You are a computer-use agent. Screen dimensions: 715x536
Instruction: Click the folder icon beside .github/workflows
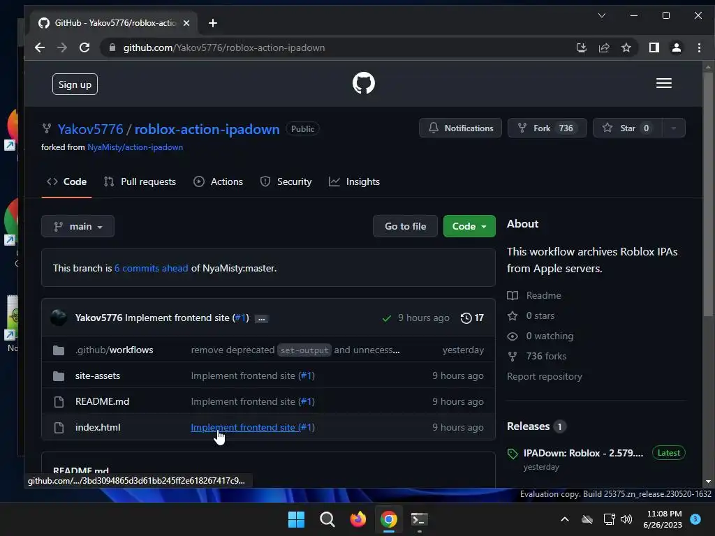coord(59,350)
